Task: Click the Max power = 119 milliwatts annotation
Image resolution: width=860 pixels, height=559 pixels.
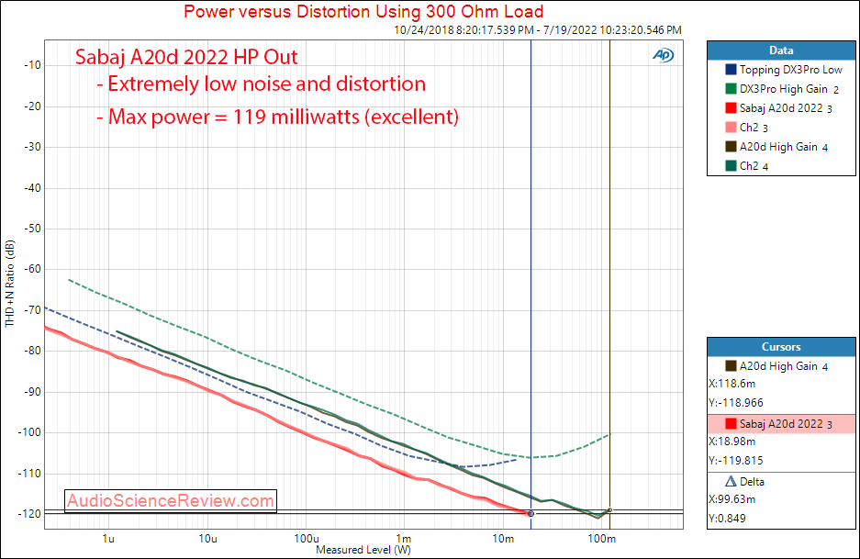Action: click(x=278, y=117)
